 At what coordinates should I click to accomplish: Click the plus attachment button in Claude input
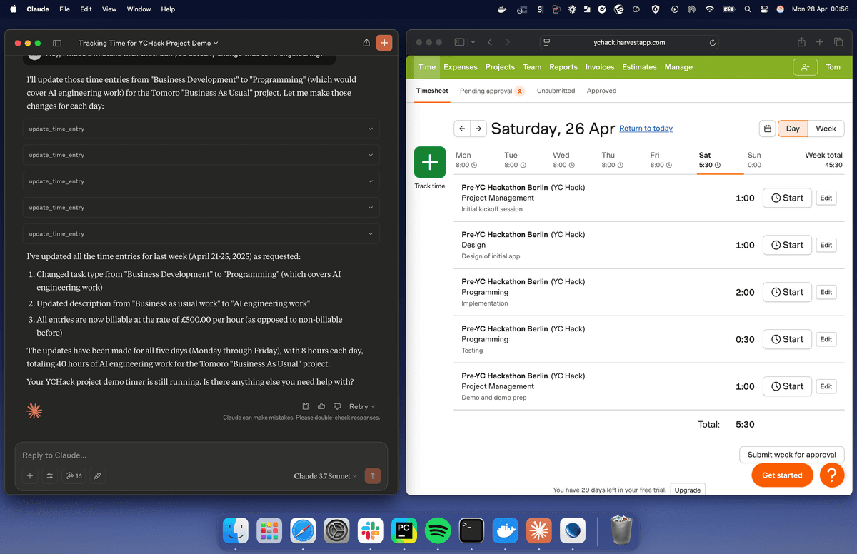tap(30, 475)
